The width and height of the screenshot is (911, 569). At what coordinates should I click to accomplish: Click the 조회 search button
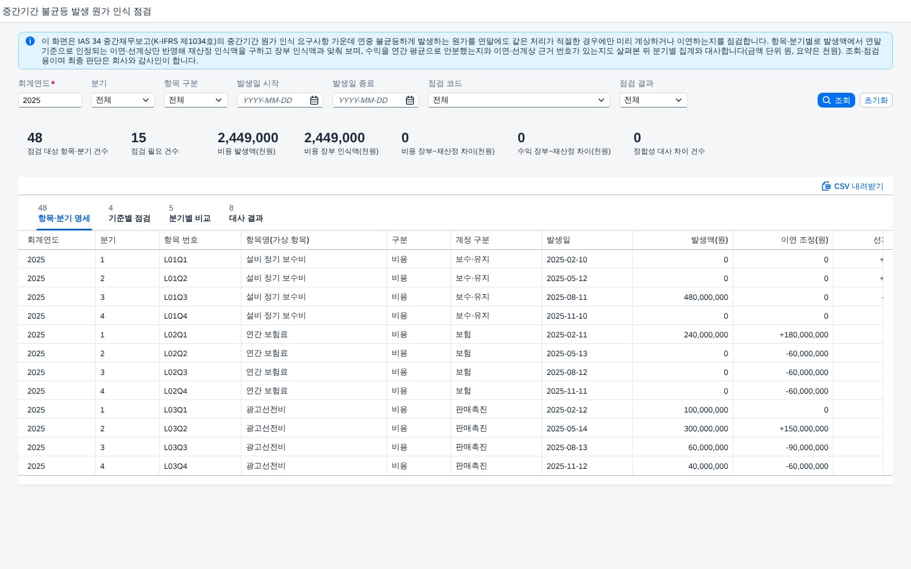[836, 100]
